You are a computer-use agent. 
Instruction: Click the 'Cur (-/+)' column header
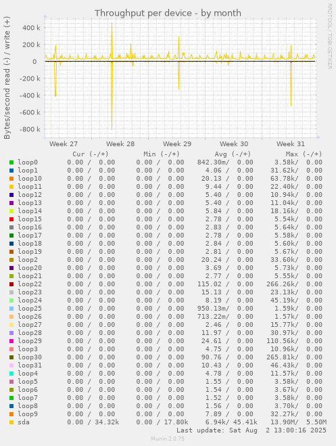(x=91, y=154)
